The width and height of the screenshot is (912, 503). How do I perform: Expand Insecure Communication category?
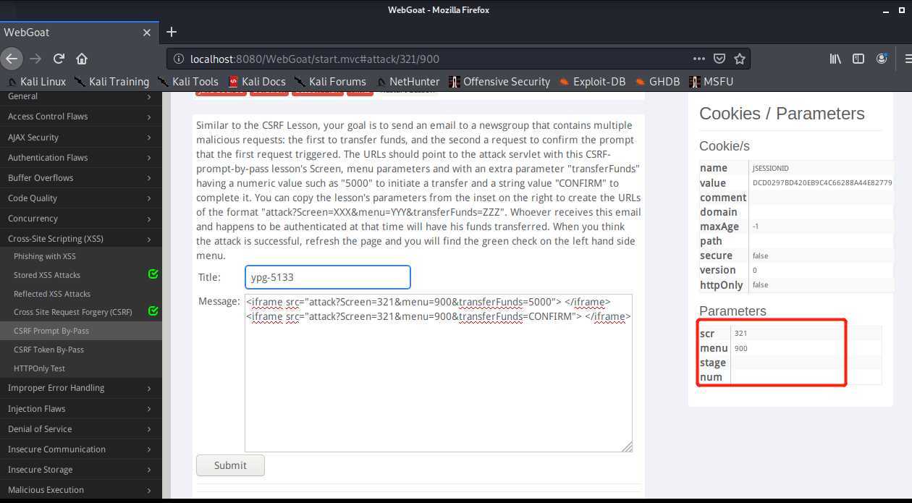pos(81,449)
